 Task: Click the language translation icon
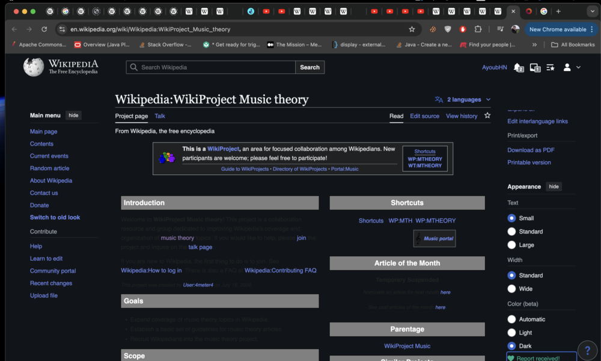(439, 99)
